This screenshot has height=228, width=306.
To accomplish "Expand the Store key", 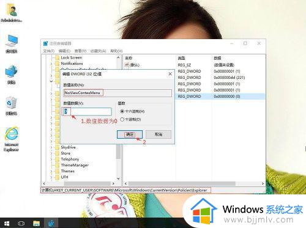I will tap(51, 153).
